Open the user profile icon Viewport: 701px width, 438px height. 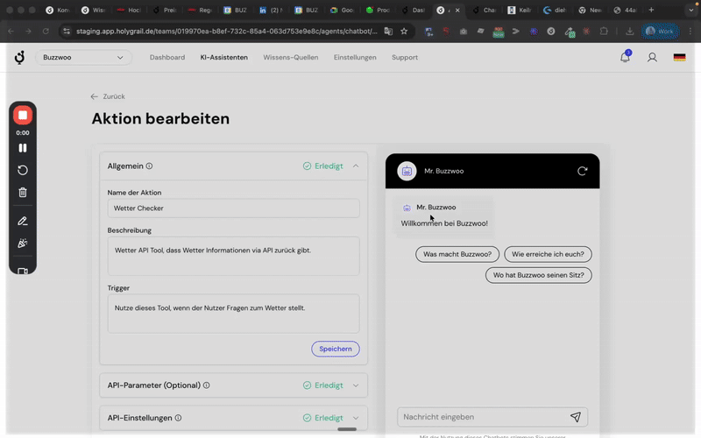[x=652, y=58]
